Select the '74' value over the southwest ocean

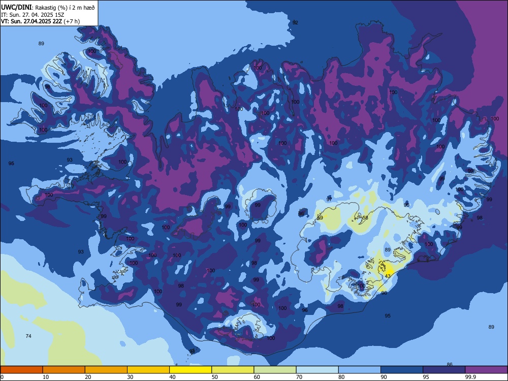(28, 336)
